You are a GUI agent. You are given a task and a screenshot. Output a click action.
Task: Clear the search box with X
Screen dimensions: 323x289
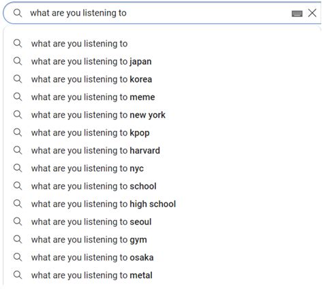(312, 13)
